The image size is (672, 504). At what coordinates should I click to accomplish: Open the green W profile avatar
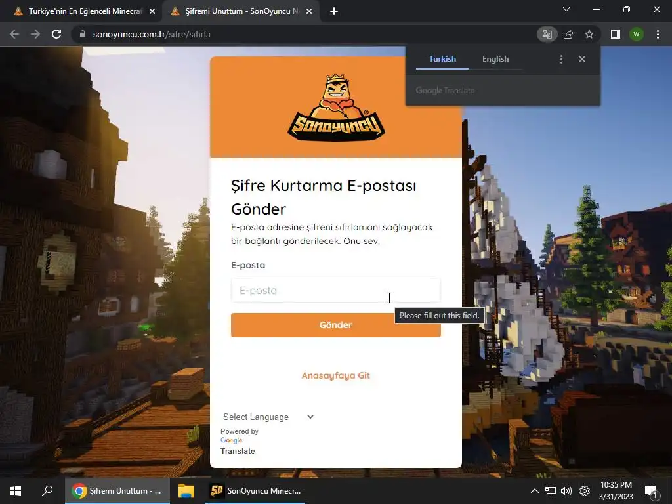coord(637,34)
